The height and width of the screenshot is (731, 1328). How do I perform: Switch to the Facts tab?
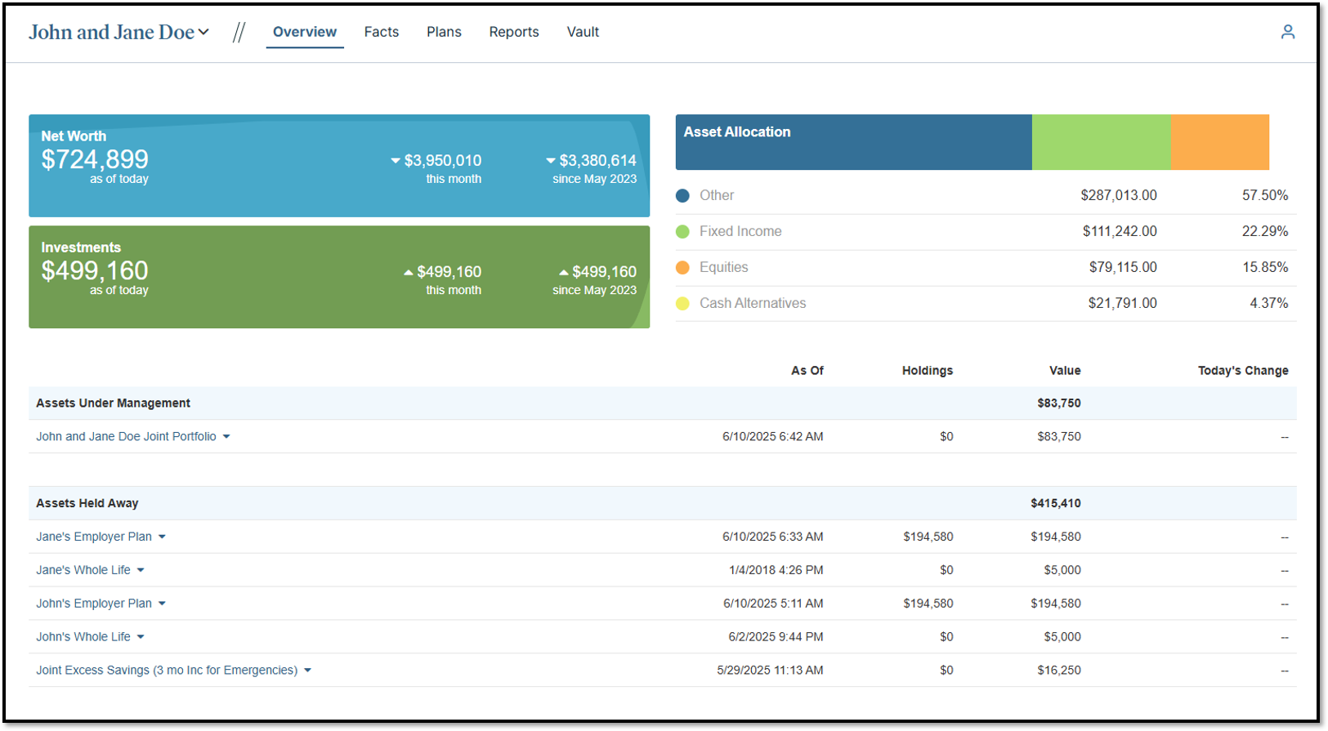tap(381, 32)
